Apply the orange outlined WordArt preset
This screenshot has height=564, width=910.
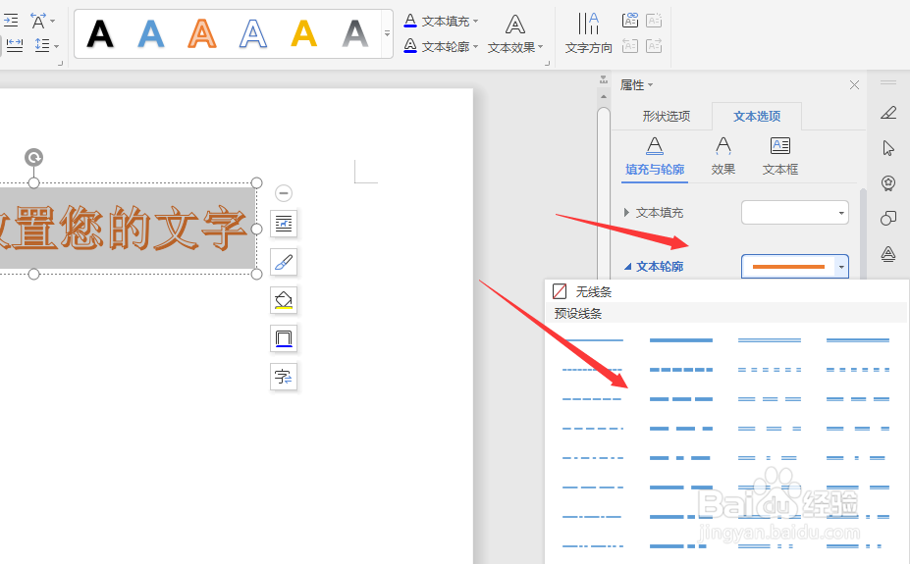click(202, 33)
